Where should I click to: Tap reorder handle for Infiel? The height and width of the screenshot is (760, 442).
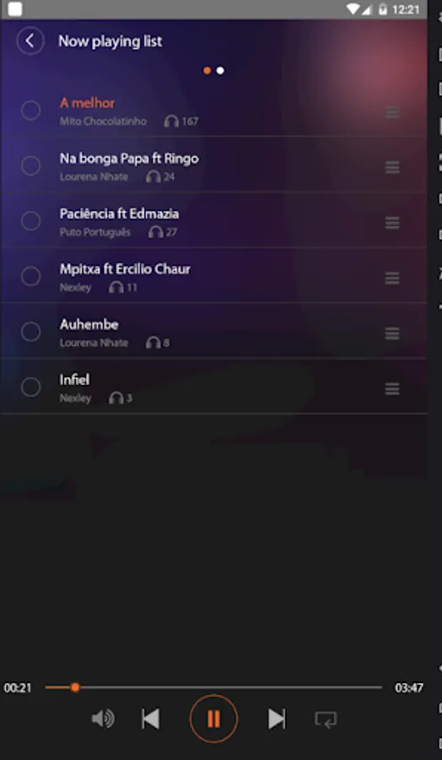[392, 388]
